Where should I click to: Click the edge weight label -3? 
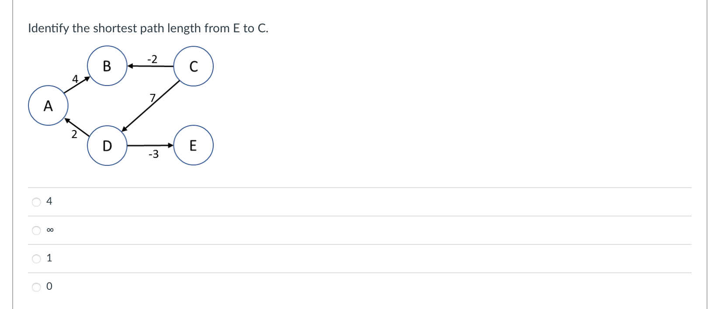point(154,154)
